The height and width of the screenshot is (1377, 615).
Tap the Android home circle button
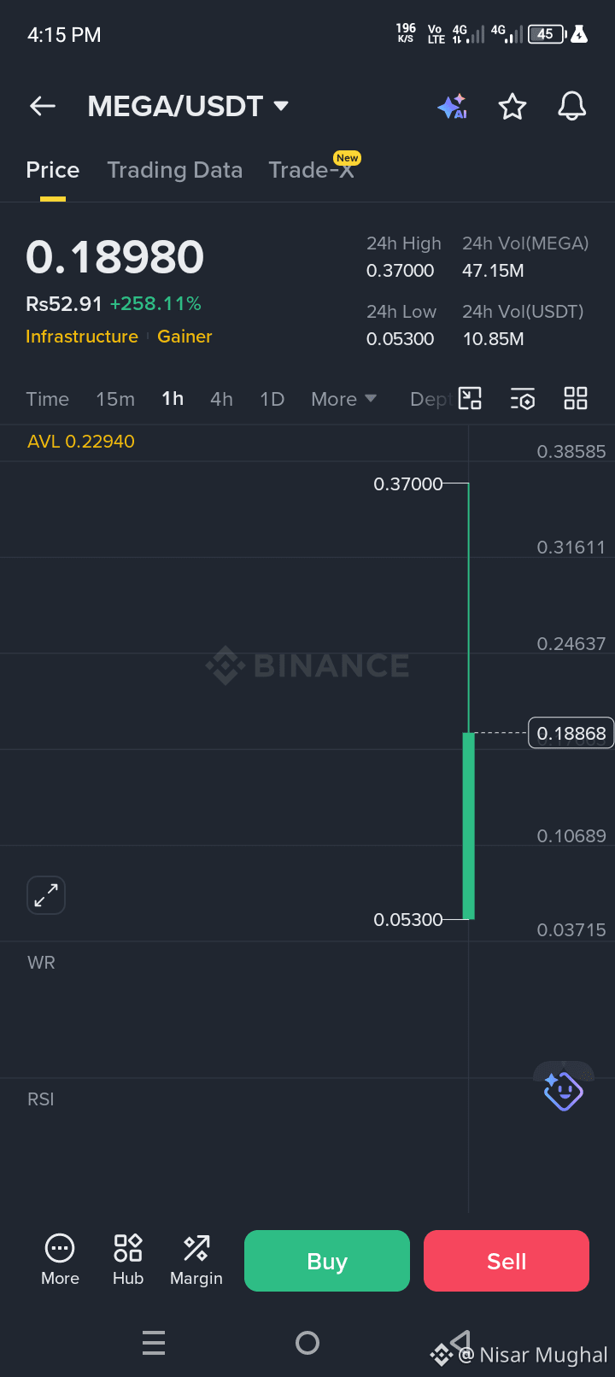[x=307, y=1343]
